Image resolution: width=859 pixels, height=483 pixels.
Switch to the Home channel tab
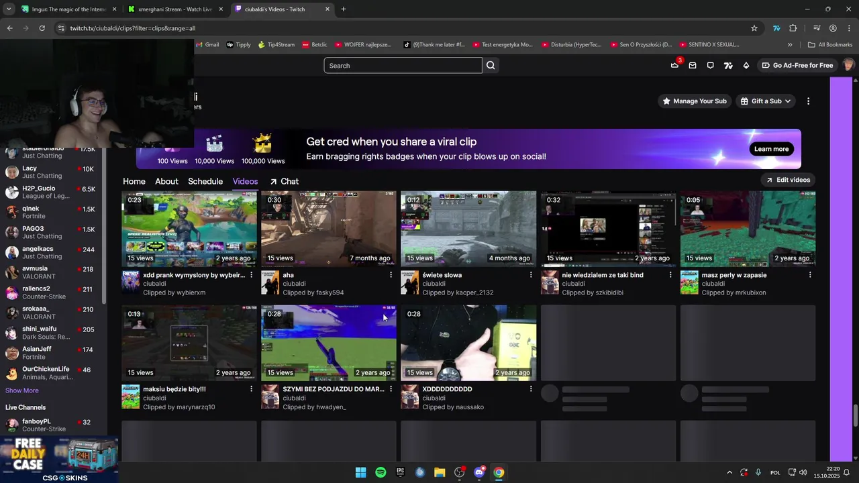coord(134,181)
